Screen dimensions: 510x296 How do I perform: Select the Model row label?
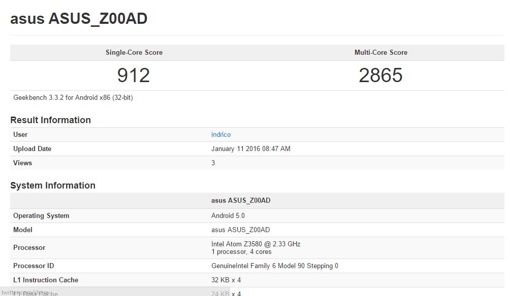tap(23, 230)
